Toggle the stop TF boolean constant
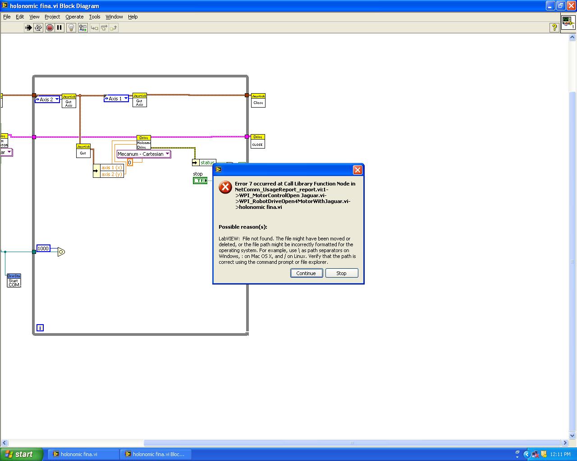The width and height of the screenshot is (577, 461). (200, 180)
